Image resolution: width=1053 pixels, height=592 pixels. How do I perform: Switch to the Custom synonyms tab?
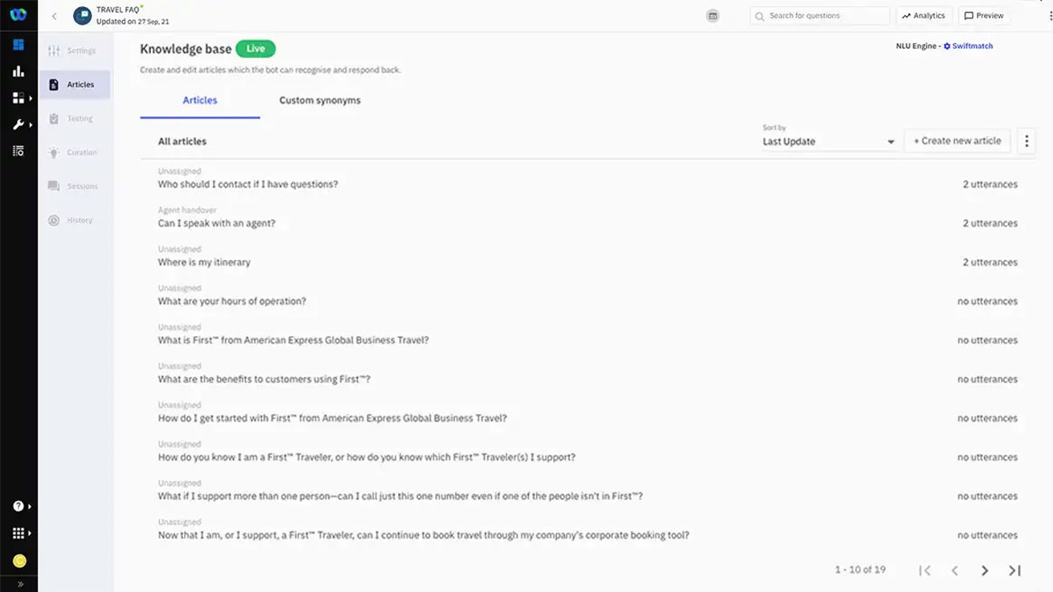pyautogui.click(x=319, y=100)
